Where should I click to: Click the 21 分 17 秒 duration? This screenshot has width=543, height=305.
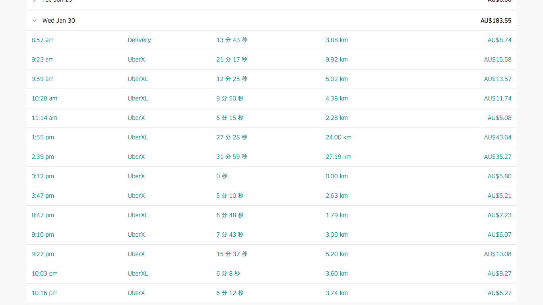(x=232, y=60)
